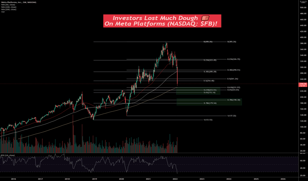This screenshot has width=308, height=181.
Task: Click the 380.00 price axis label
Action: pyautogui.click(x=303, y=43)
